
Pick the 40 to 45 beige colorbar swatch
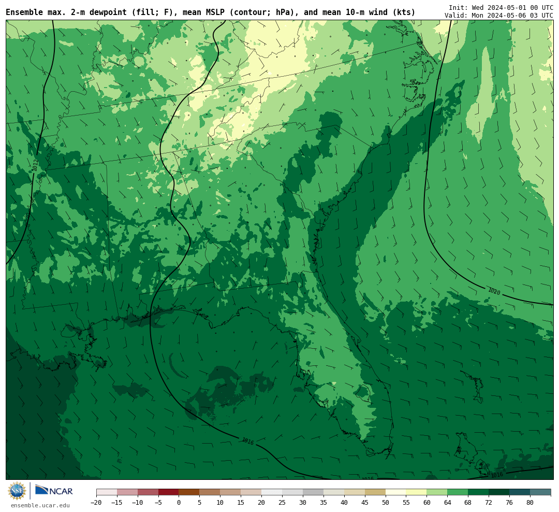tap(355, 492)
